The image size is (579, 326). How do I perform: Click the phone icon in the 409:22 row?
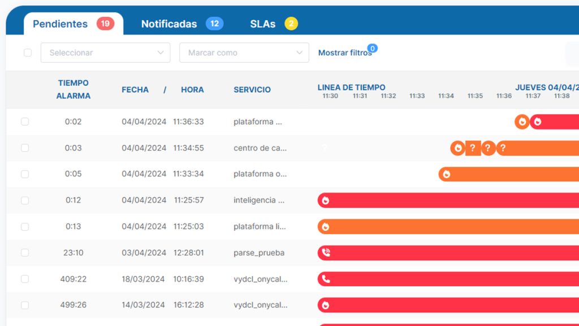click(x=326, y=278)
